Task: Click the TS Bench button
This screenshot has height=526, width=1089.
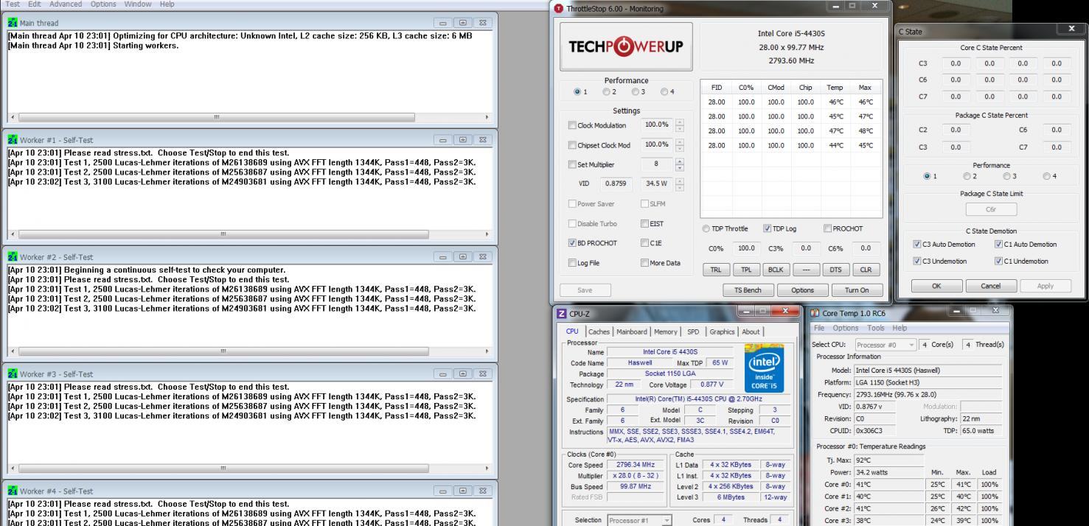Action: tap(748, 290)
